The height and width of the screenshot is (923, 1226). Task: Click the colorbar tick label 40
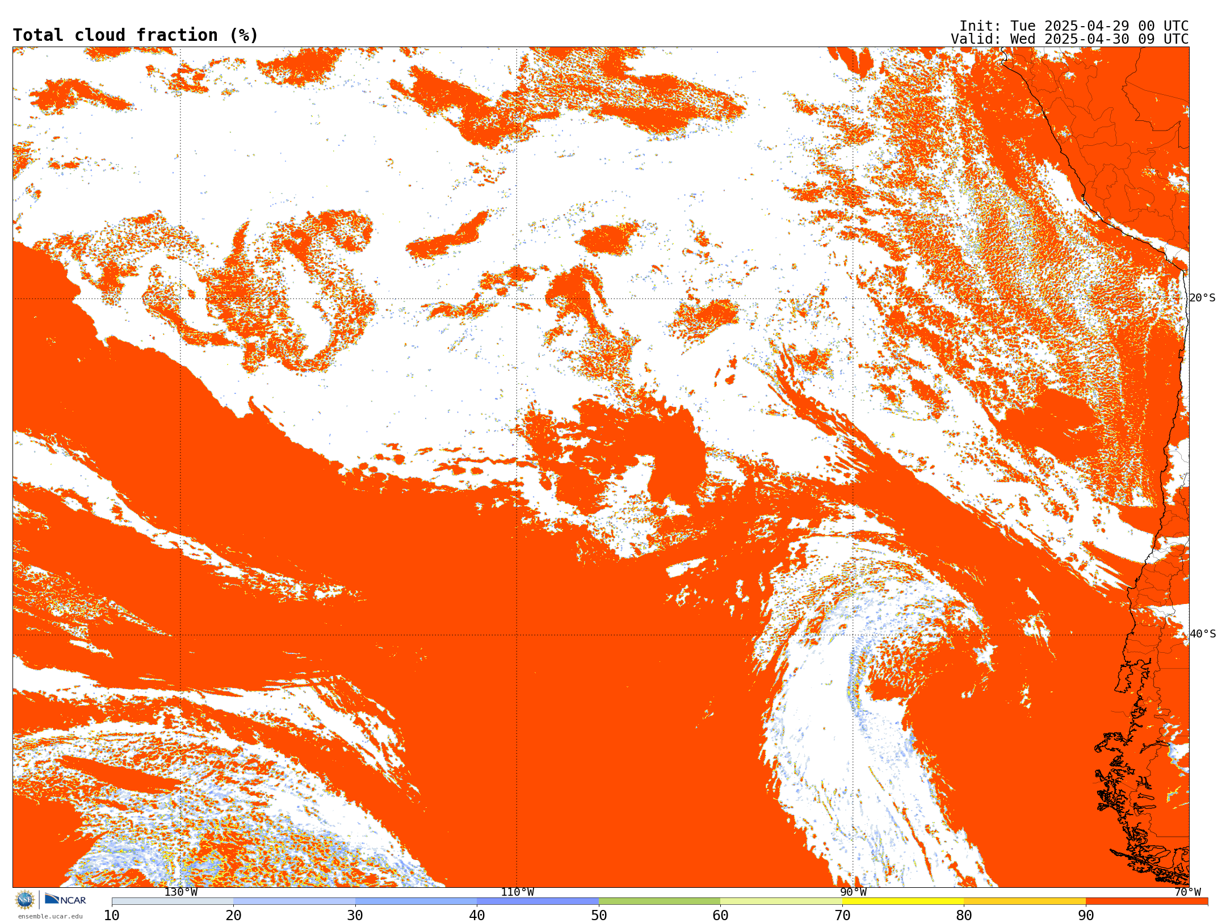tap(477, 916)
